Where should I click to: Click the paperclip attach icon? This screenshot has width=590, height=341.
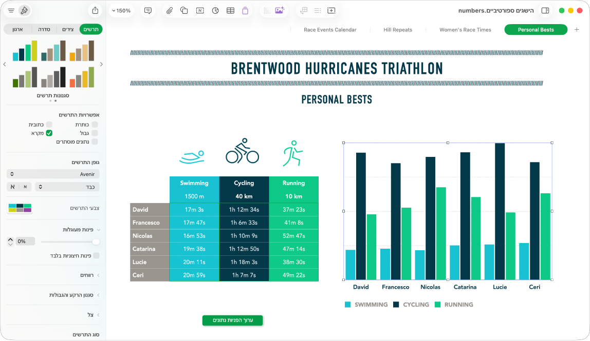tap(170, 11)
